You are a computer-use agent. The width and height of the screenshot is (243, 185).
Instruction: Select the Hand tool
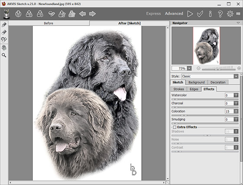[4, 47]
